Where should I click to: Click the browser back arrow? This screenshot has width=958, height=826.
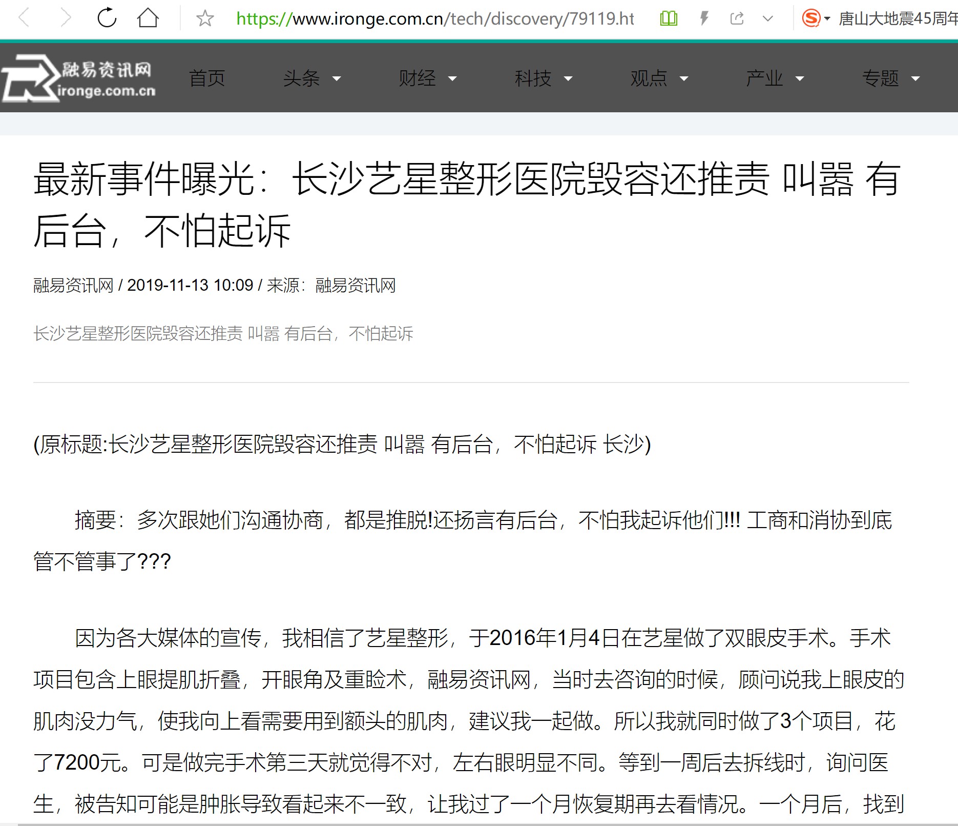24,18
